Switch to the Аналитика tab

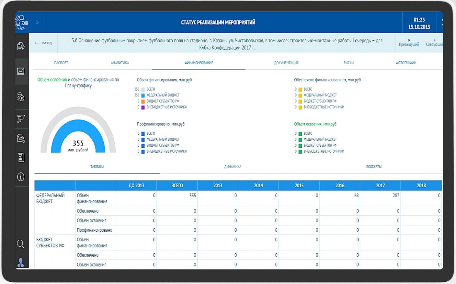(120, 63)
